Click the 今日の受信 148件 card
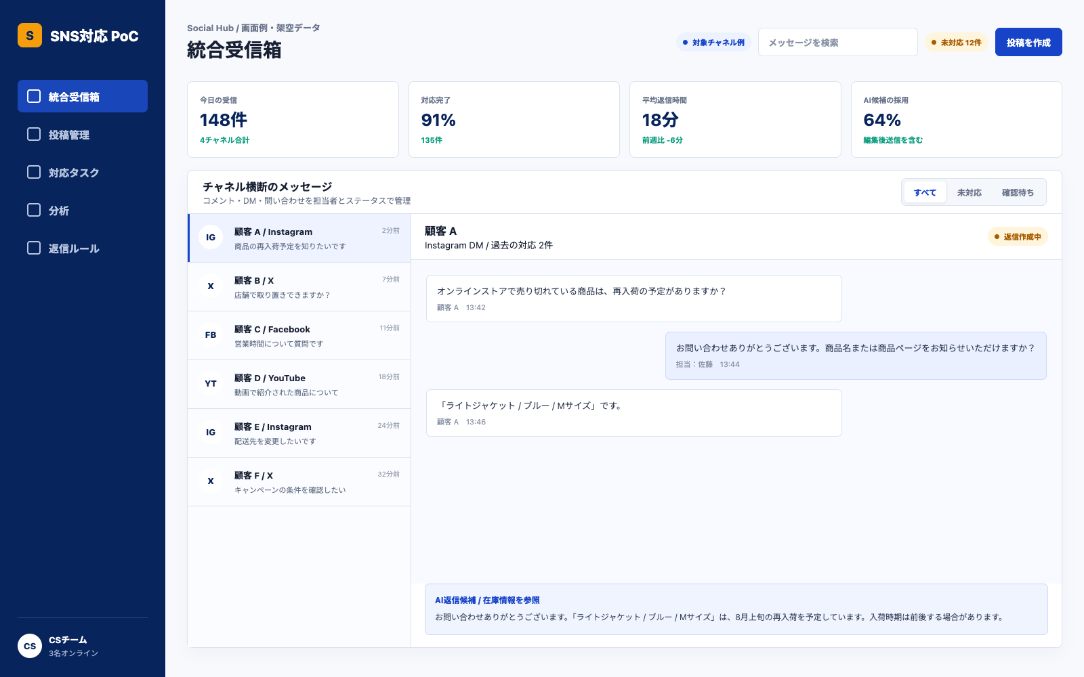This screenshot has width=1084, height=677. pyautogui.click(x=293, y=120)
